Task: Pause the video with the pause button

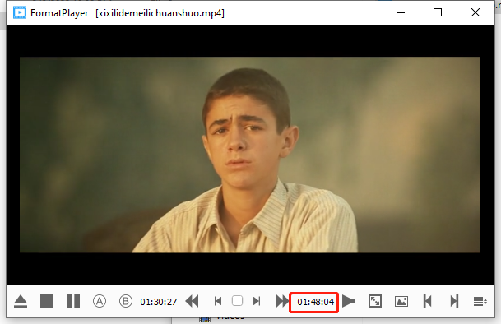Action: point(73,301)
